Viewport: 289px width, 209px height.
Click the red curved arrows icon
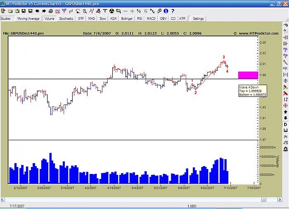tap(78, 11)
